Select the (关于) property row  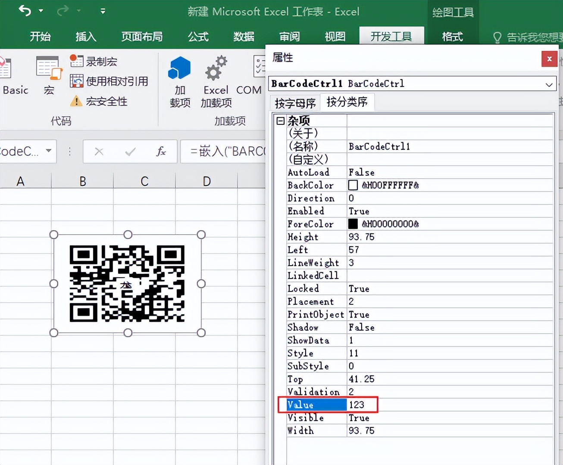(420, 133)
